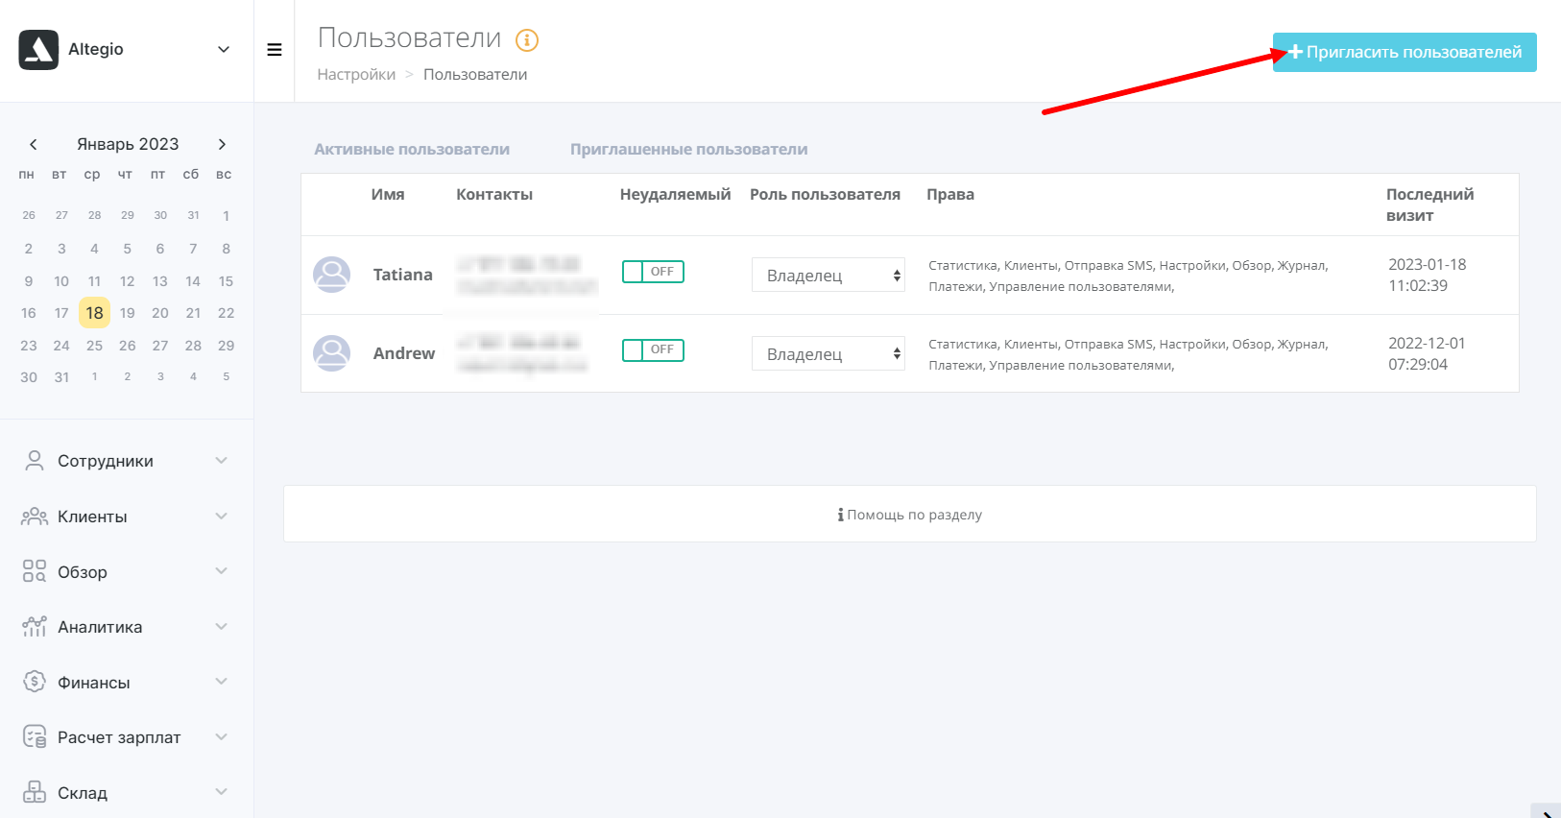Go to next month in calendar

pyautogui.click(x=222, y=144)
